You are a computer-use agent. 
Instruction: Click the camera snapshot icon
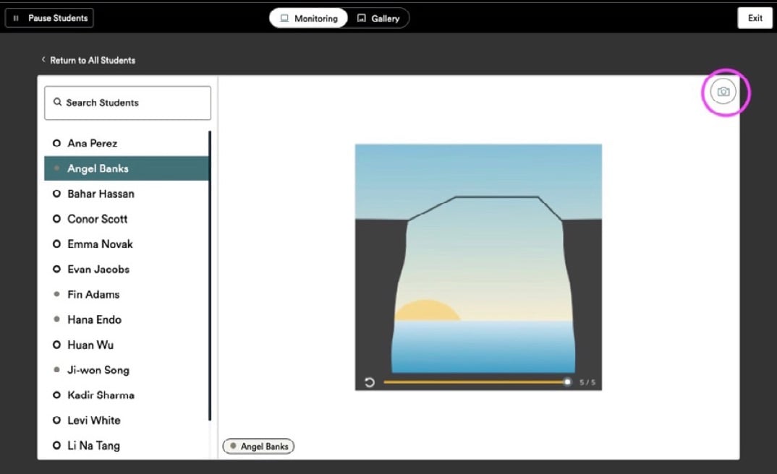coord(723,92)
